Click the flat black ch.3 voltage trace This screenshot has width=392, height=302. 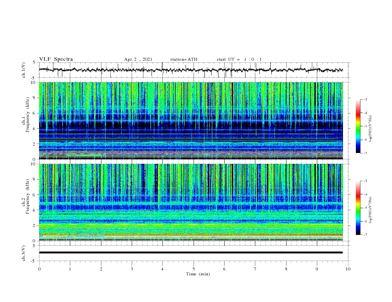click(x=191, y=253)
